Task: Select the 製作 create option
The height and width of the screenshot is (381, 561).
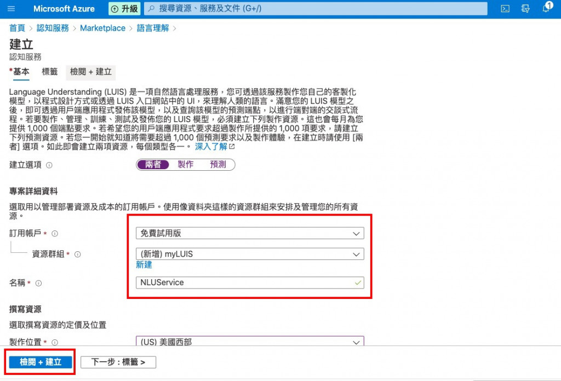Action: 185,164
